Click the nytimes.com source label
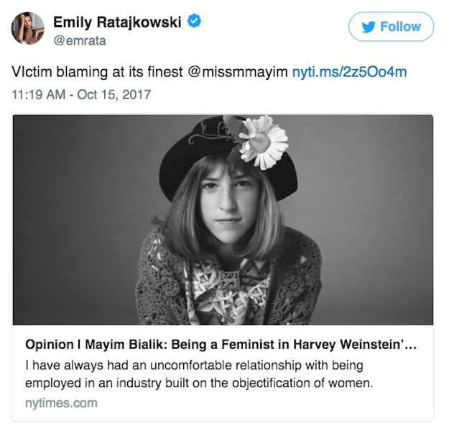This screenshot has width=449, height=431. tap(61, 403)
